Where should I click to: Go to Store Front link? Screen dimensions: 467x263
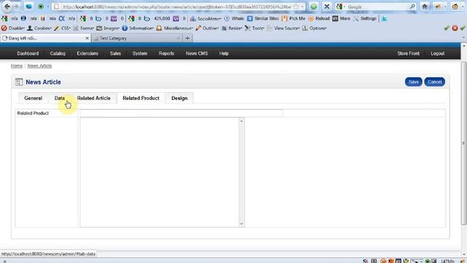408,53
